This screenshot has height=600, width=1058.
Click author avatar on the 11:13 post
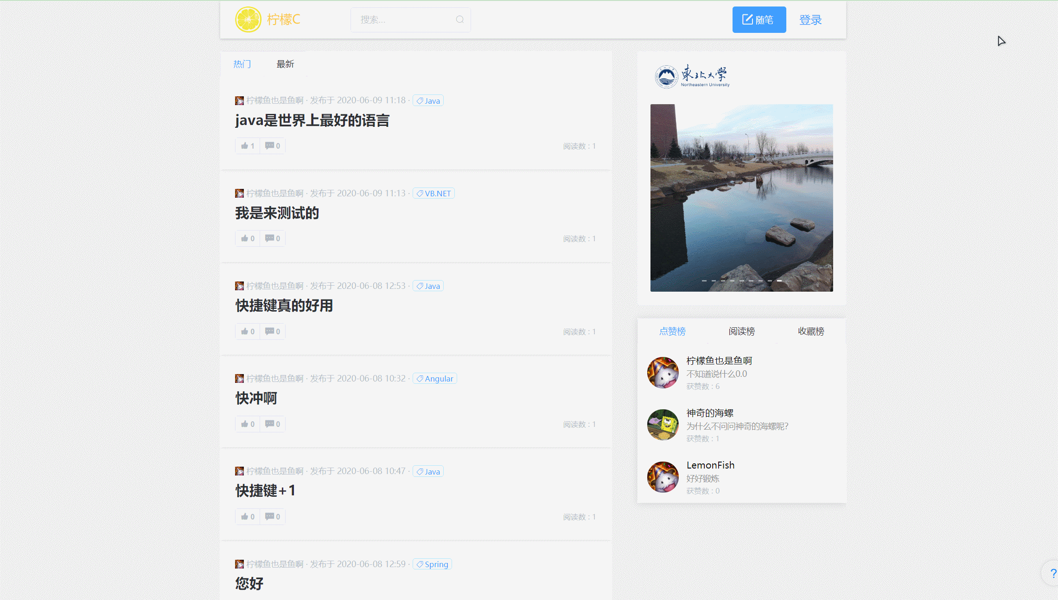tap(239, 193)
